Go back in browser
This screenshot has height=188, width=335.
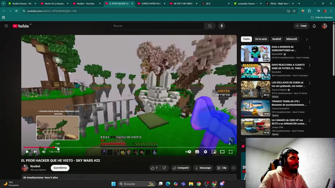[x=4, y=11]
